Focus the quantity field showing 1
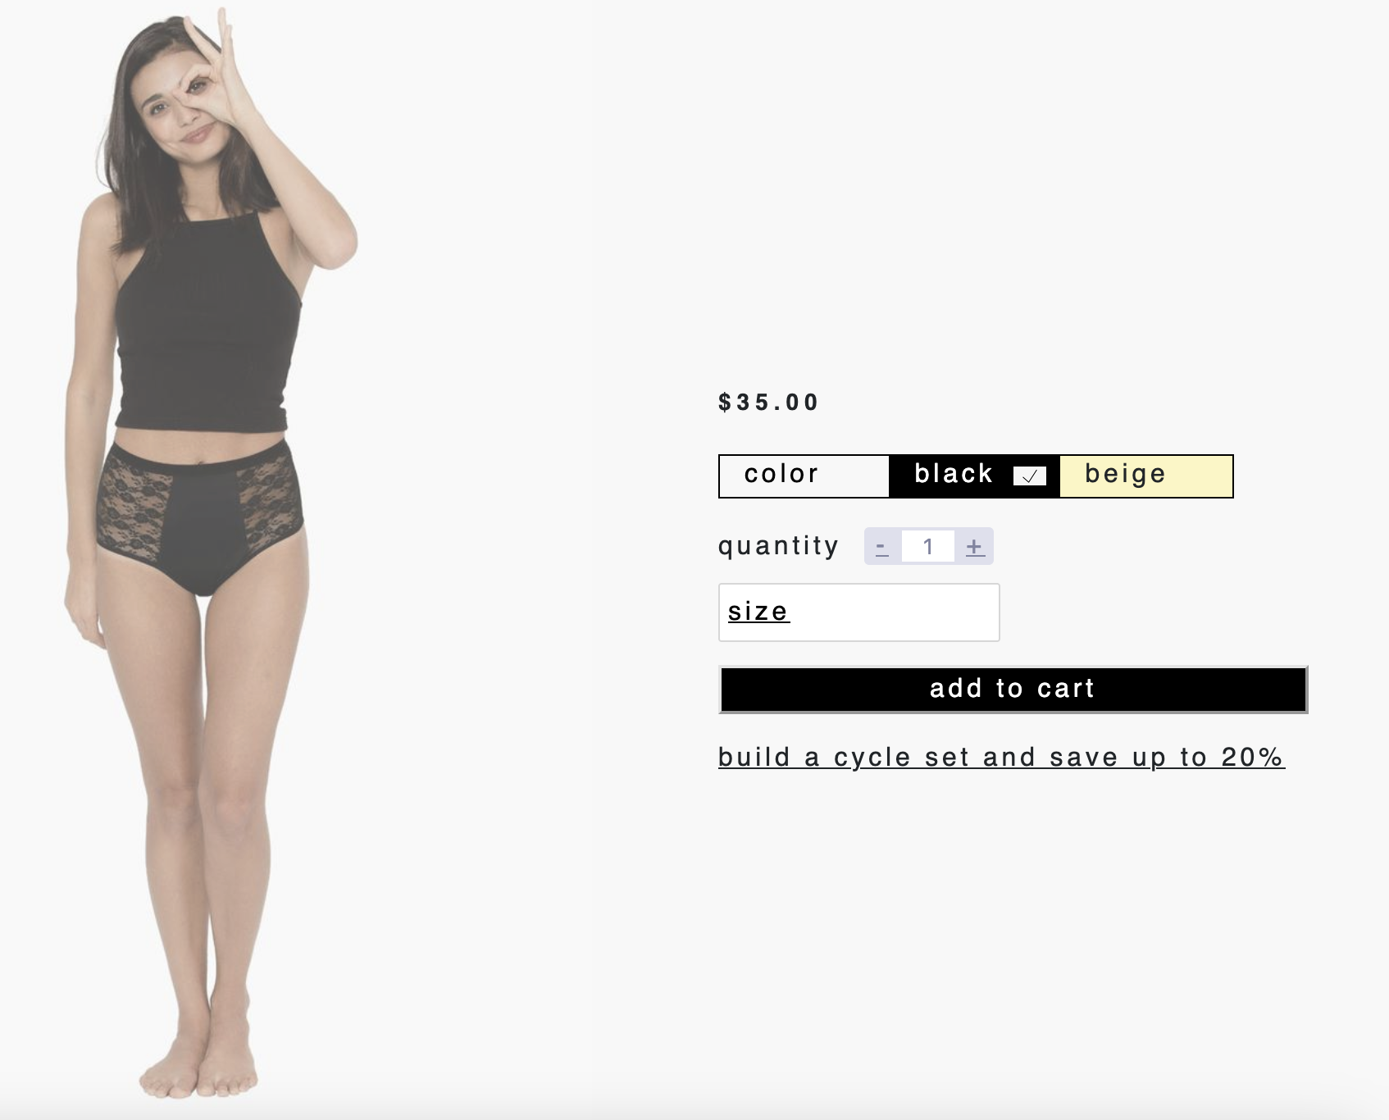The height and width of the screenshot is (1120, 1389). pos(928,547)
